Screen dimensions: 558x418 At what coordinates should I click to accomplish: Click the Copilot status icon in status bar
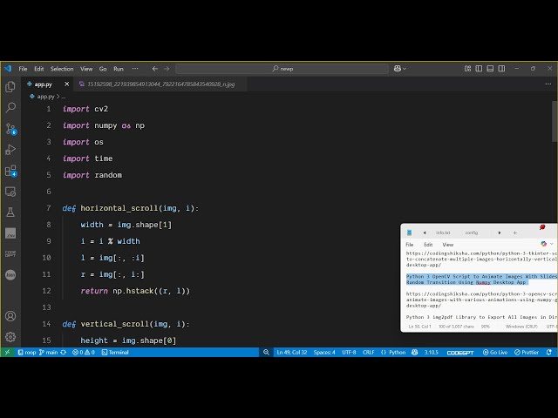click(x=415, y=352)
